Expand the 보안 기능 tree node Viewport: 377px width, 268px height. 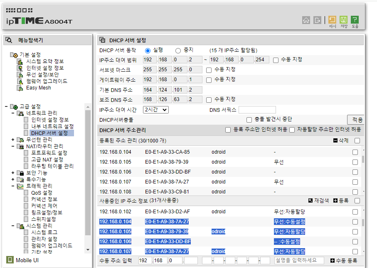coord(13,173)
